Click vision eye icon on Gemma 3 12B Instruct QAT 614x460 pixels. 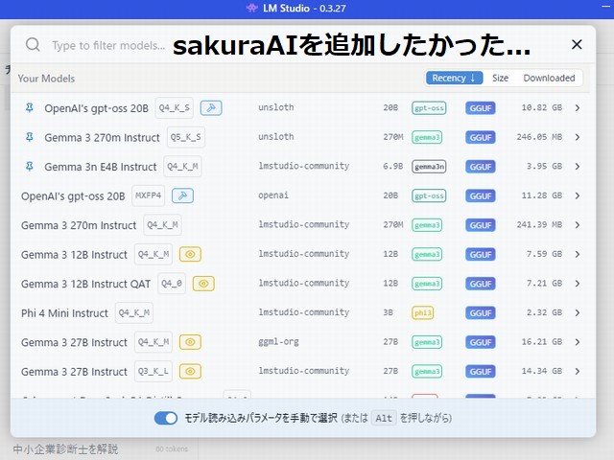203,284
